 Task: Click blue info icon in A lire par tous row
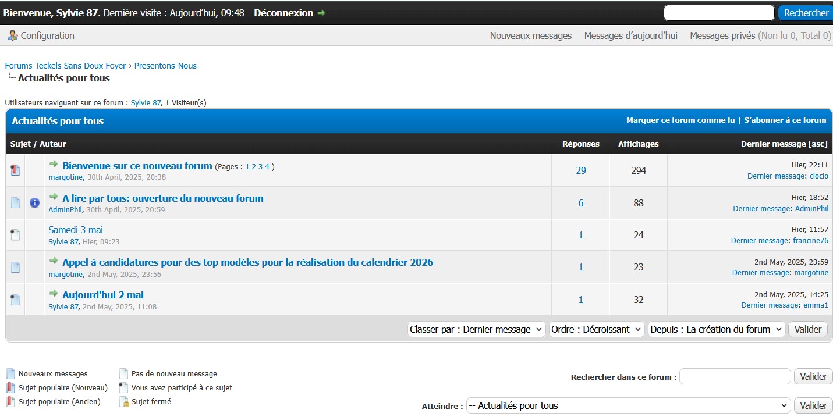click(x=34, y=203)
